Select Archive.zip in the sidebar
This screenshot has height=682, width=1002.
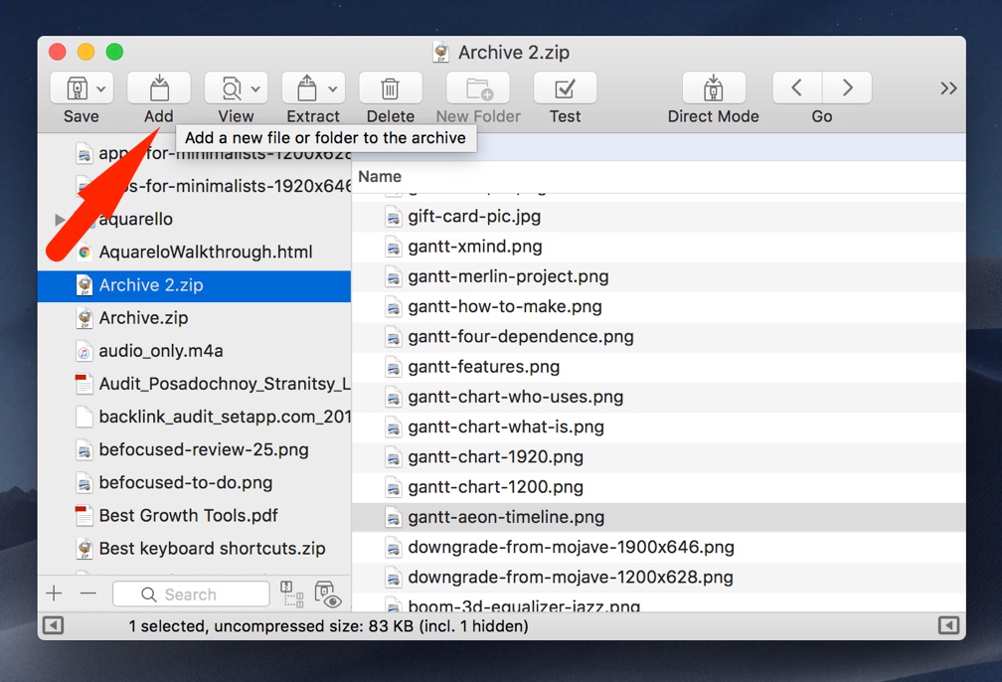143,318
